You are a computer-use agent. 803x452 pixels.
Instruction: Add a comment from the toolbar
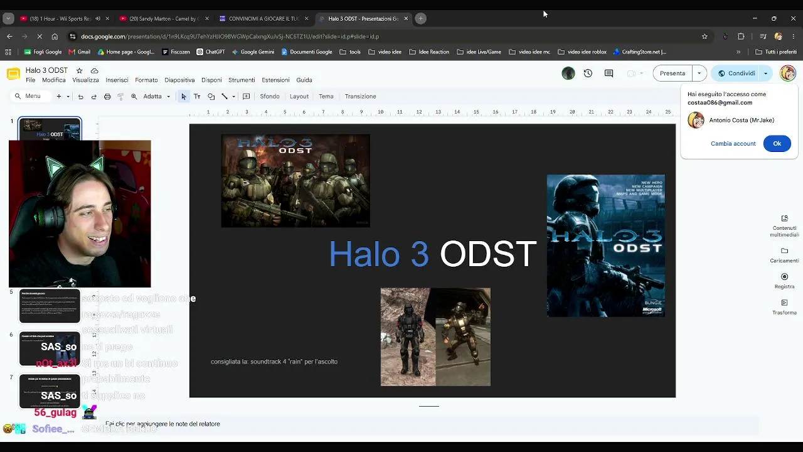(x=246, y=97)
